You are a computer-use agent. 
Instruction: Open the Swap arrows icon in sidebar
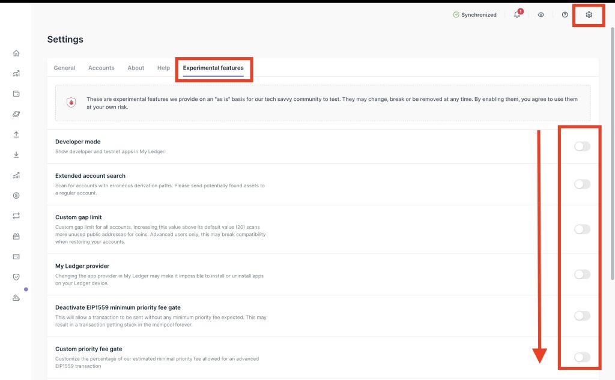click(16, 216)
